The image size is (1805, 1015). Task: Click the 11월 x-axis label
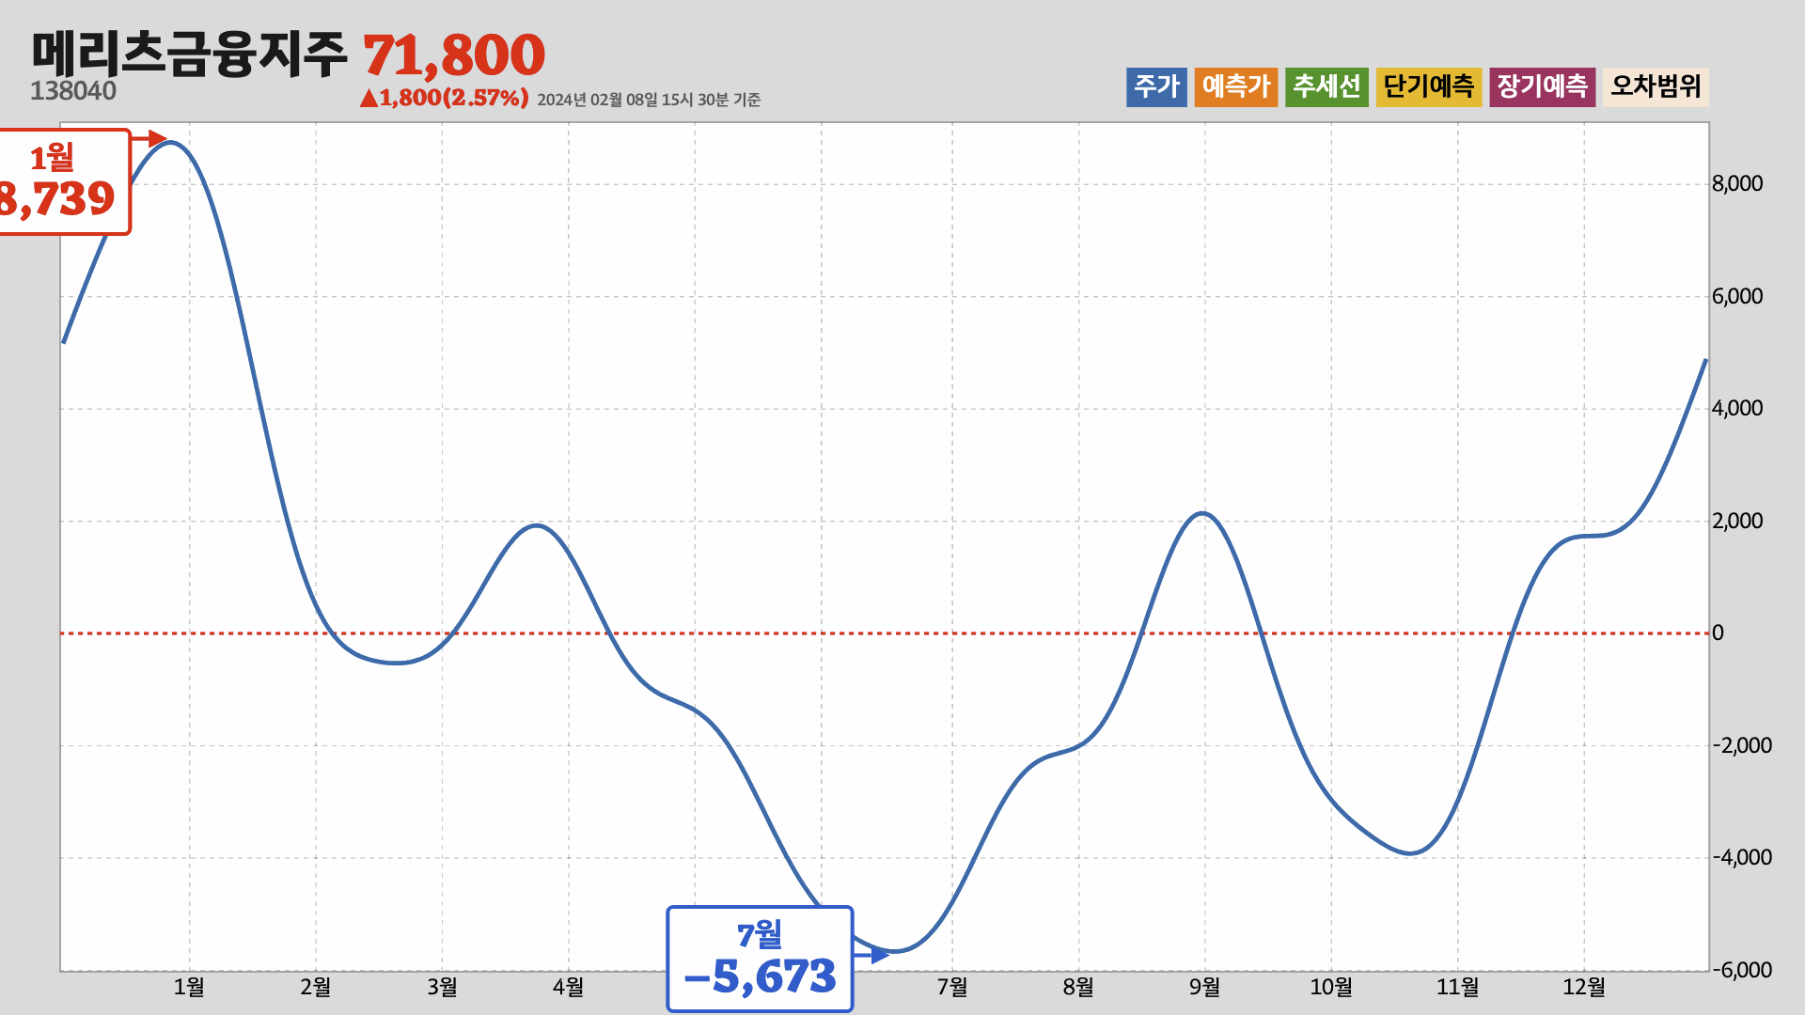[x=1457, y=987]
